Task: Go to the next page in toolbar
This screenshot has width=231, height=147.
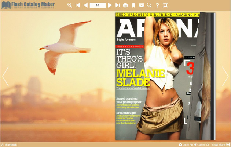Action: [x=110, y=5]
